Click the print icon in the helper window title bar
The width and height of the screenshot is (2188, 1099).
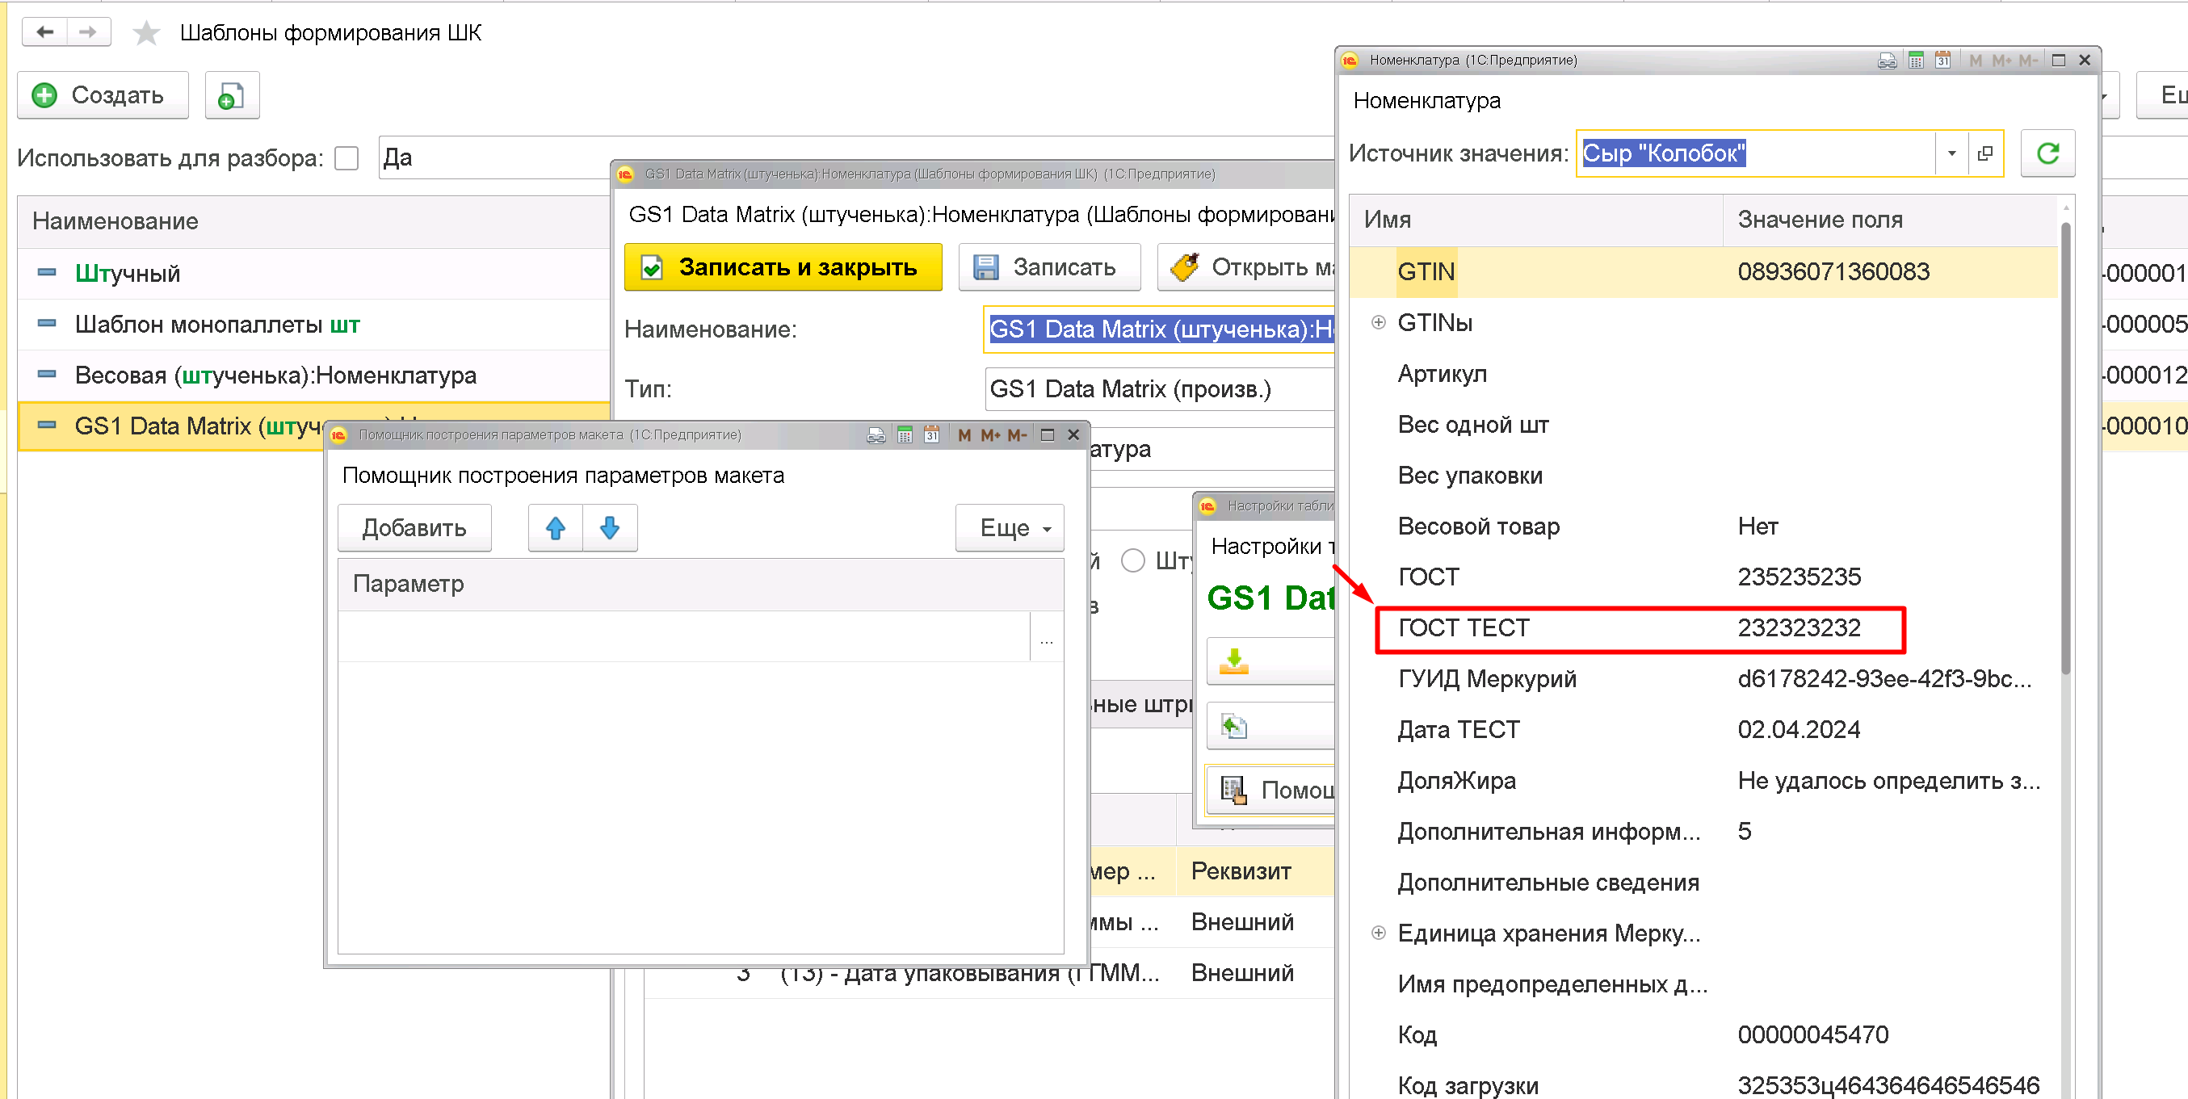point(876,435)
